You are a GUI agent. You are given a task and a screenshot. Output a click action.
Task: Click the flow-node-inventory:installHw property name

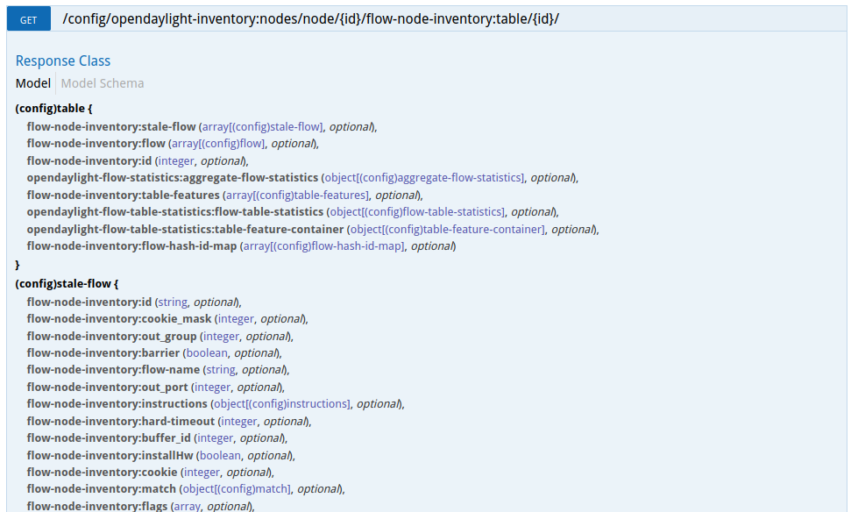pos(110,455)
